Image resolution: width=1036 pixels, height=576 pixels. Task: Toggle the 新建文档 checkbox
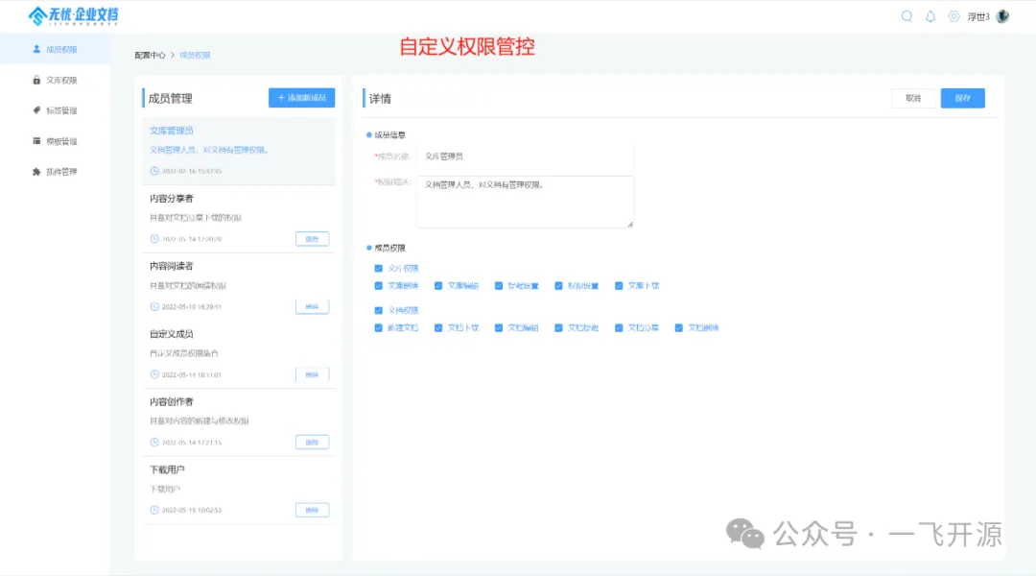tap(379, 328)
